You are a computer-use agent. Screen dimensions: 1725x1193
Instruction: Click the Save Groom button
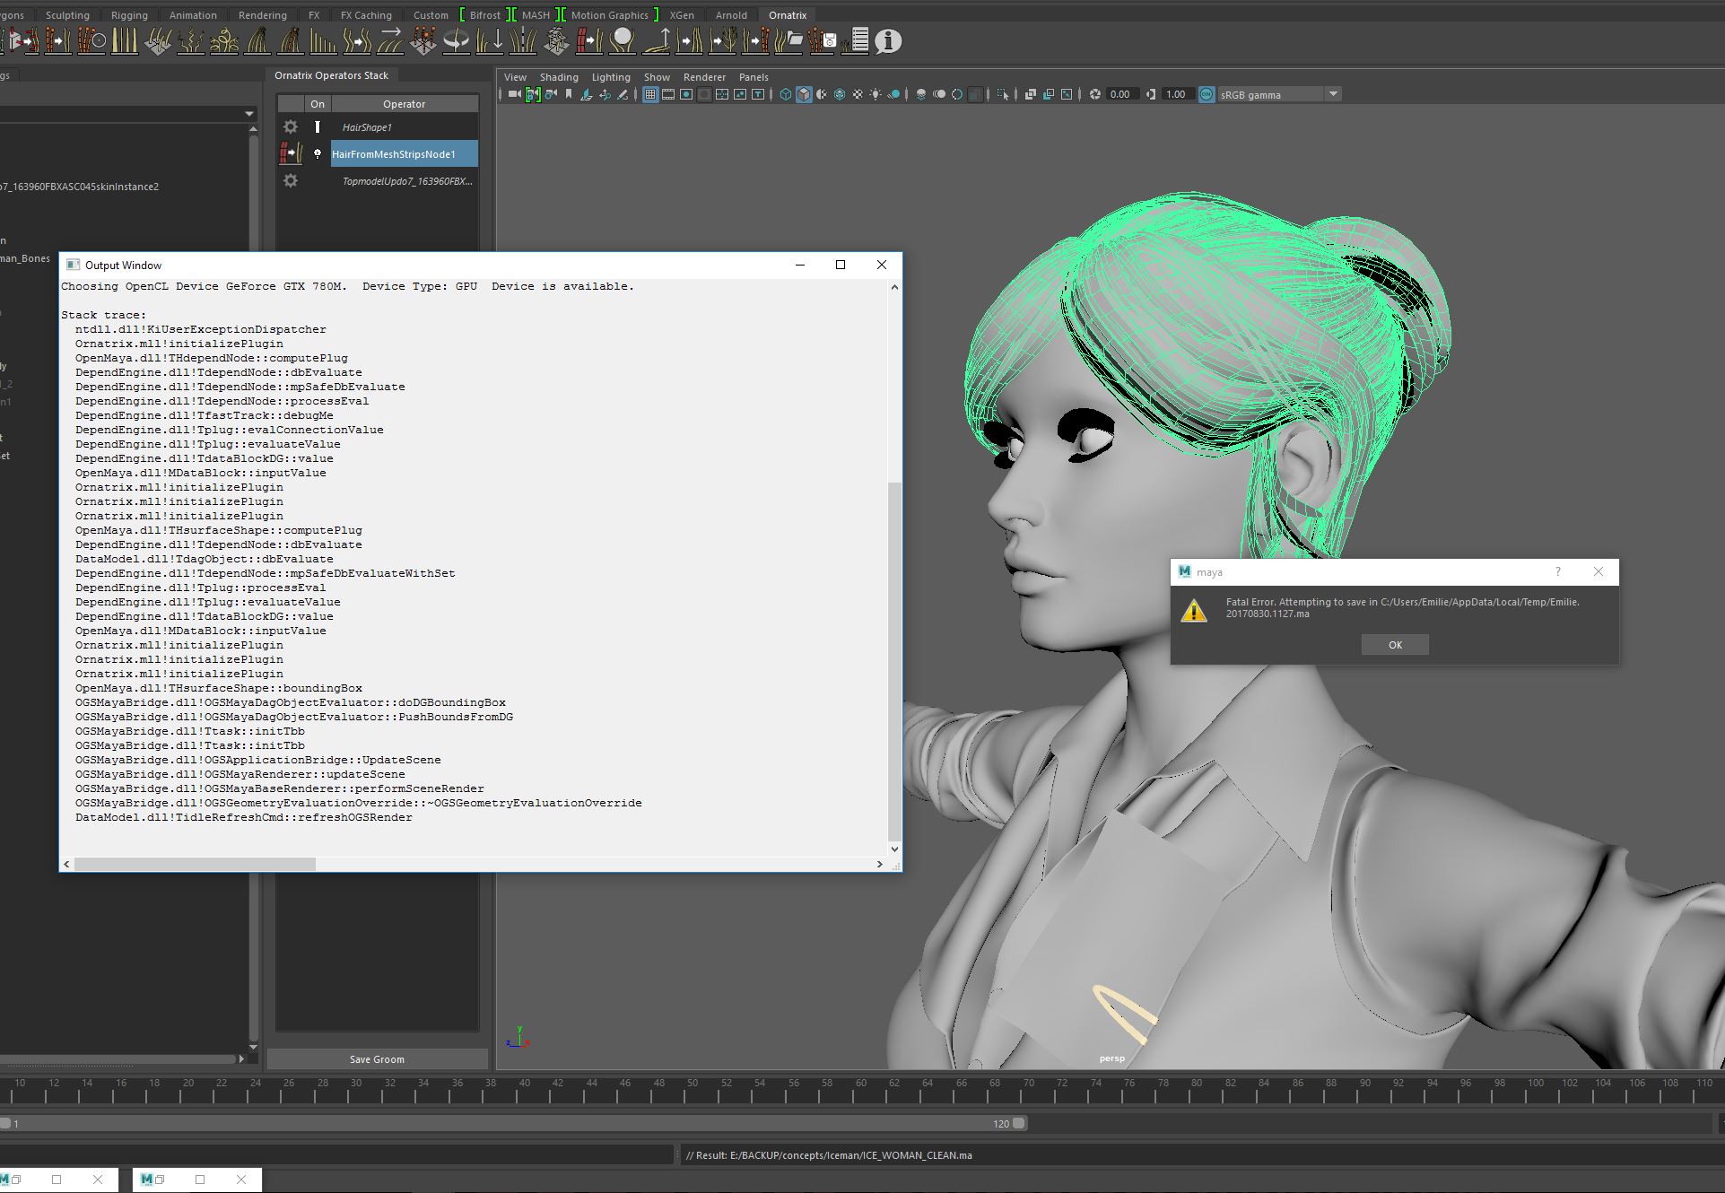[377, 1059]
